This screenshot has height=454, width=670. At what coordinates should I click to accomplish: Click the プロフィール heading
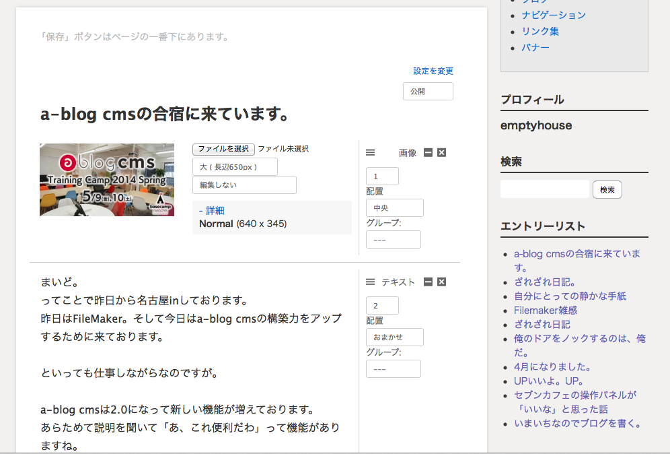[532, 99]
